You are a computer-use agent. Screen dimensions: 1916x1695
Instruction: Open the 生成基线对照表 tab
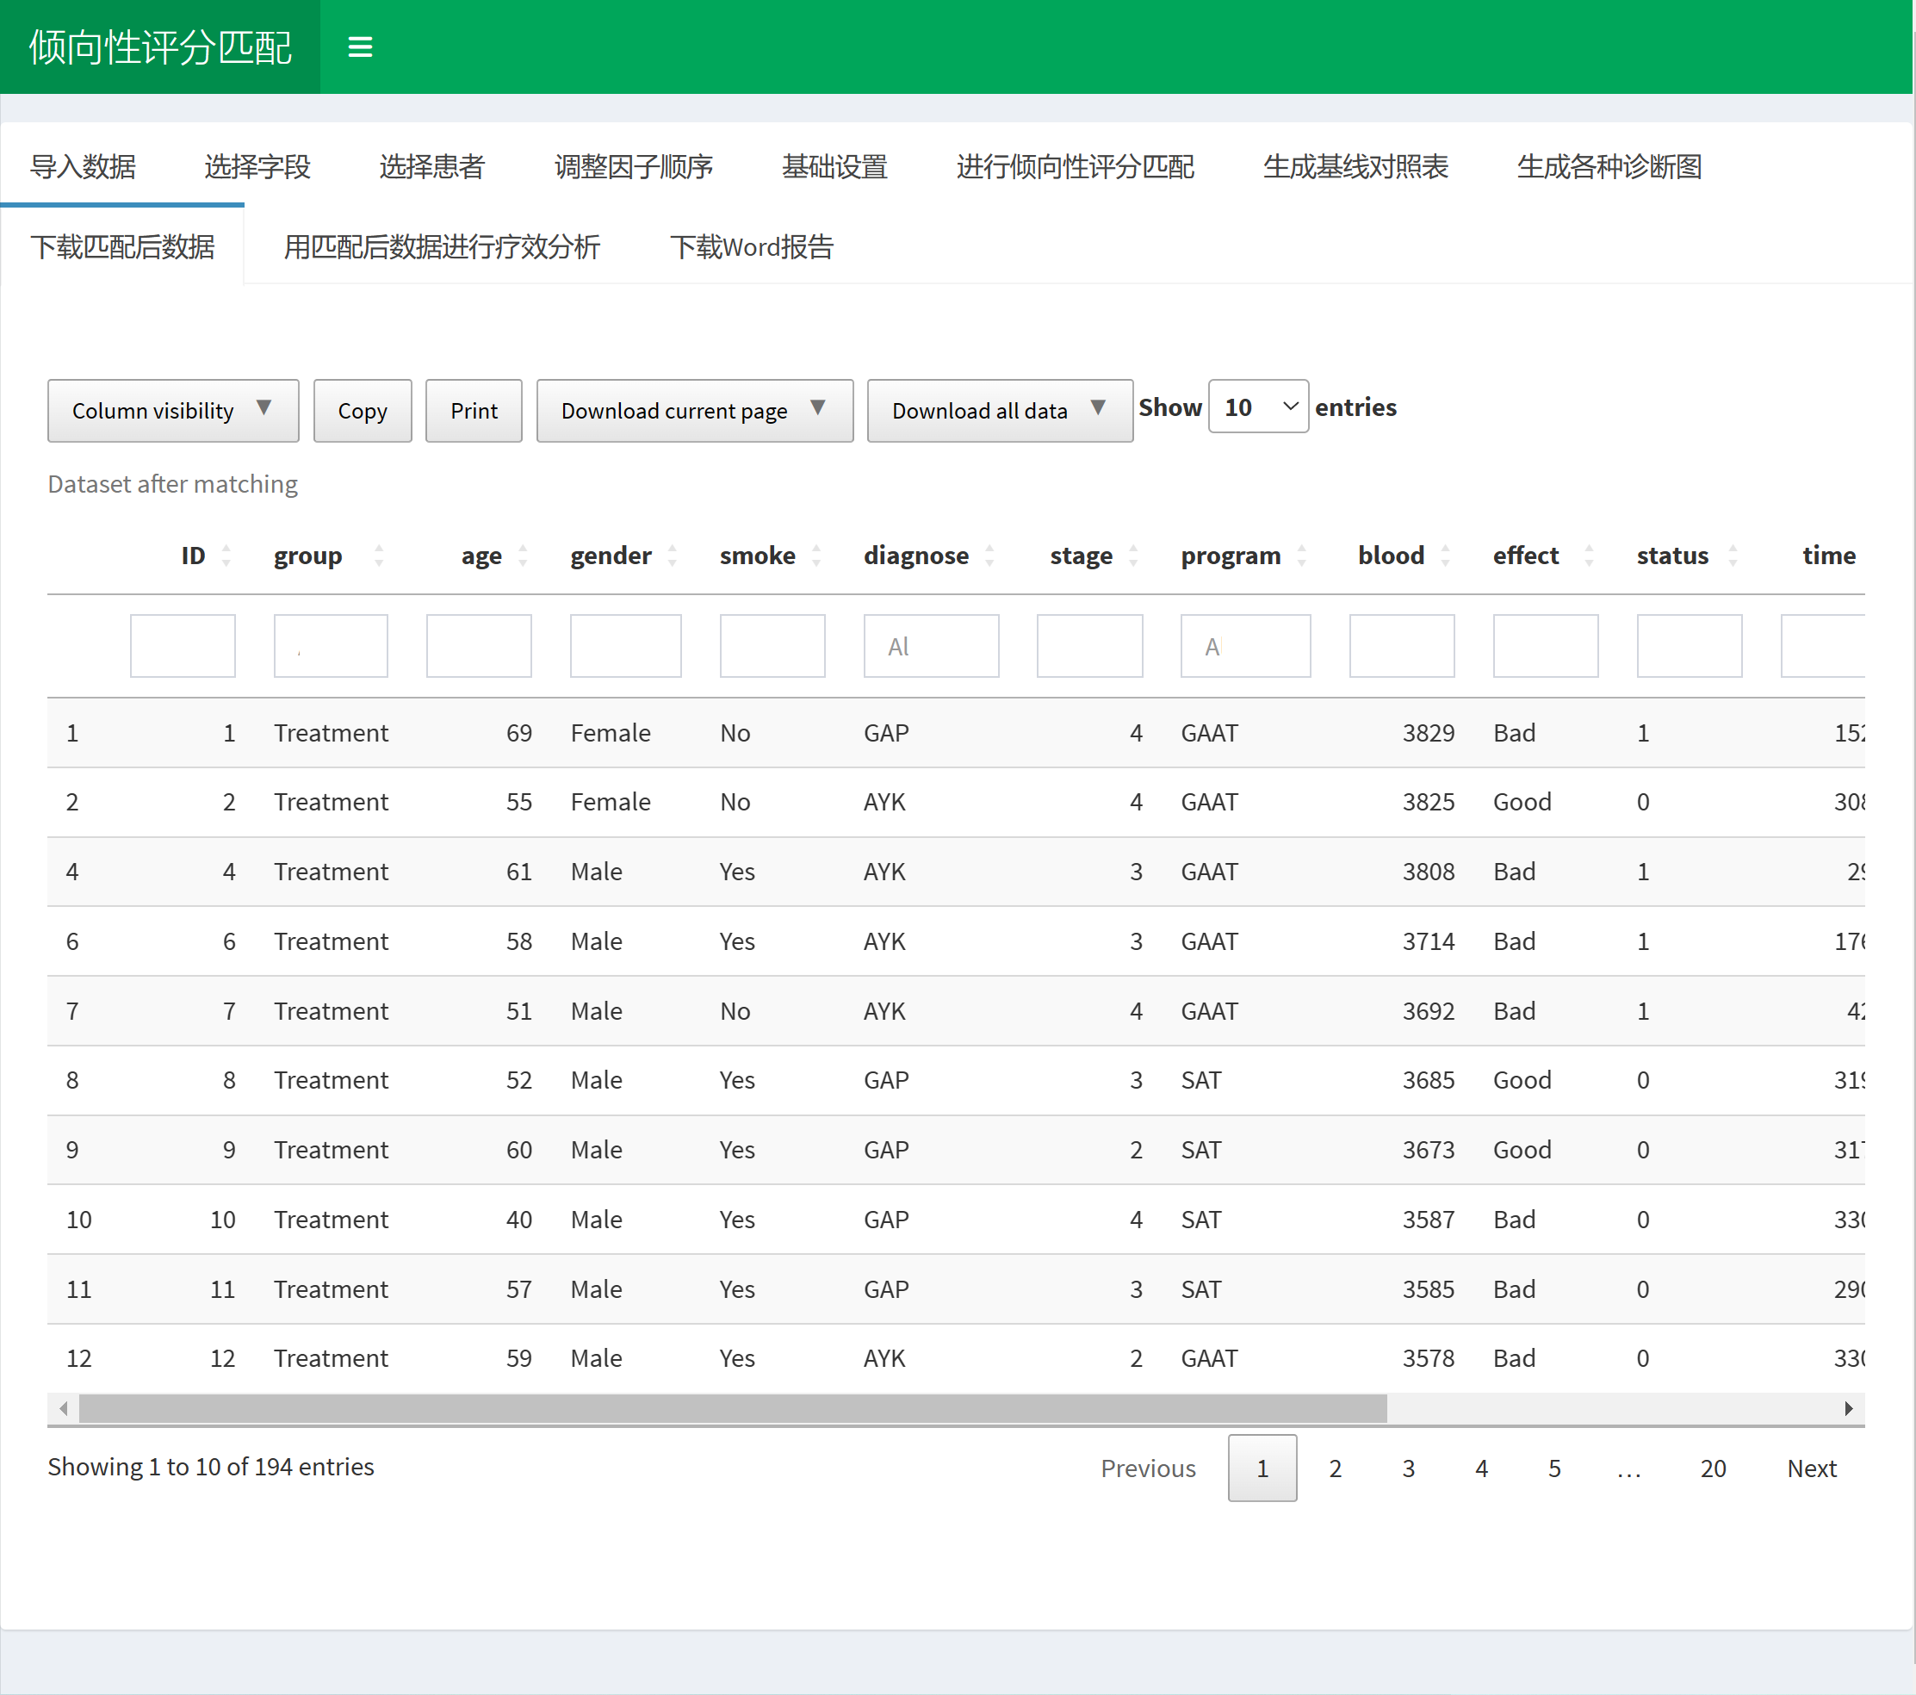[x=1355, y=166]
